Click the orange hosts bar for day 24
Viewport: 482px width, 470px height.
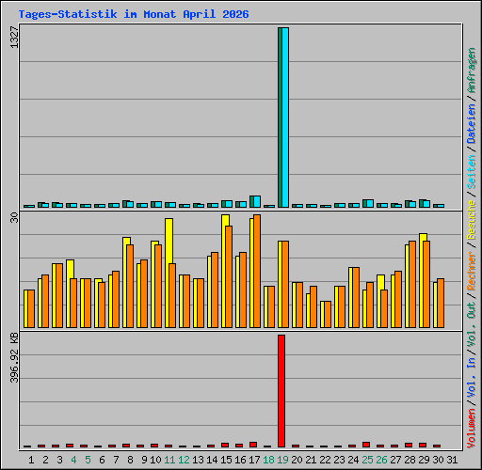[356, 298]
